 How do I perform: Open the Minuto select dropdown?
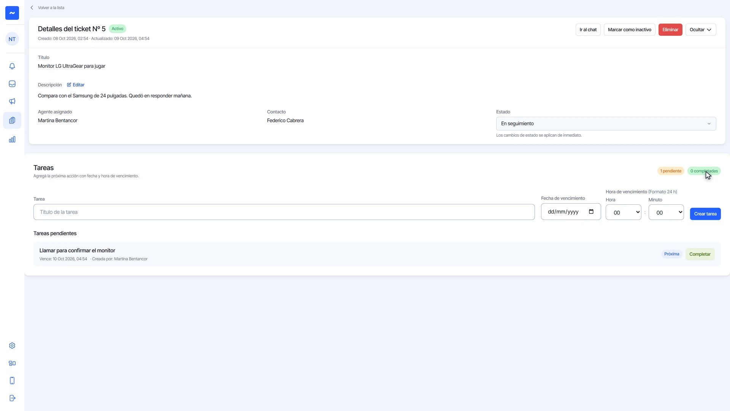click(x=666, y=212)
